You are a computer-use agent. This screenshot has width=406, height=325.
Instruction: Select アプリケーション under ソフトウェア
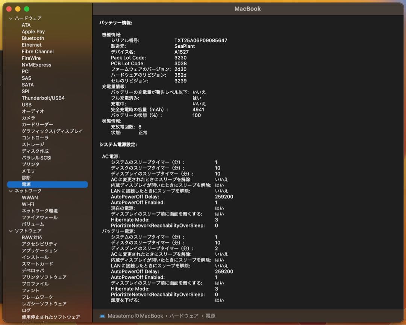(x=39, y=251)
